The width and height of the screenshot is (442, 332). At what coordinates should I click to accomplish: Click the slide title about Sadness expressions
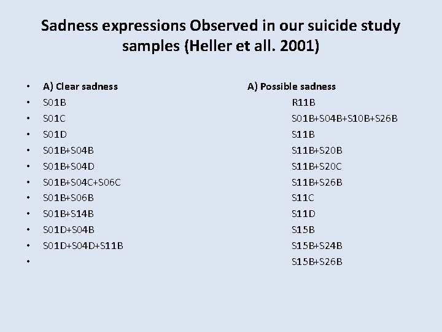(x=221, y=36)
